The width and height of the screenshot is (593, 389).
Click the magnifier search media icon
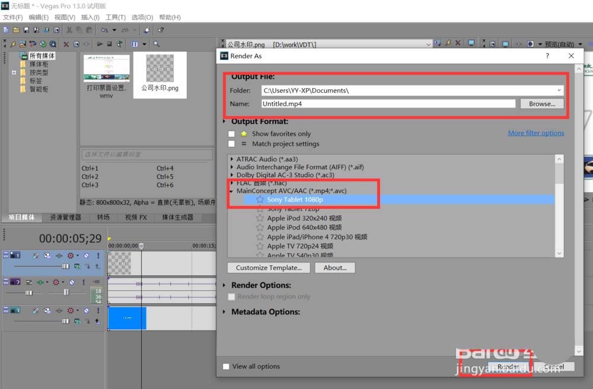point(157,44)
